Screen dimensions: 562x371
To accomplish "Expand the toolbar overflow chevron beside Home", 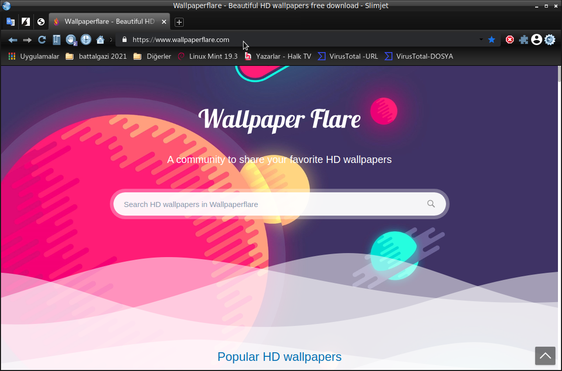I will point(111,40).
